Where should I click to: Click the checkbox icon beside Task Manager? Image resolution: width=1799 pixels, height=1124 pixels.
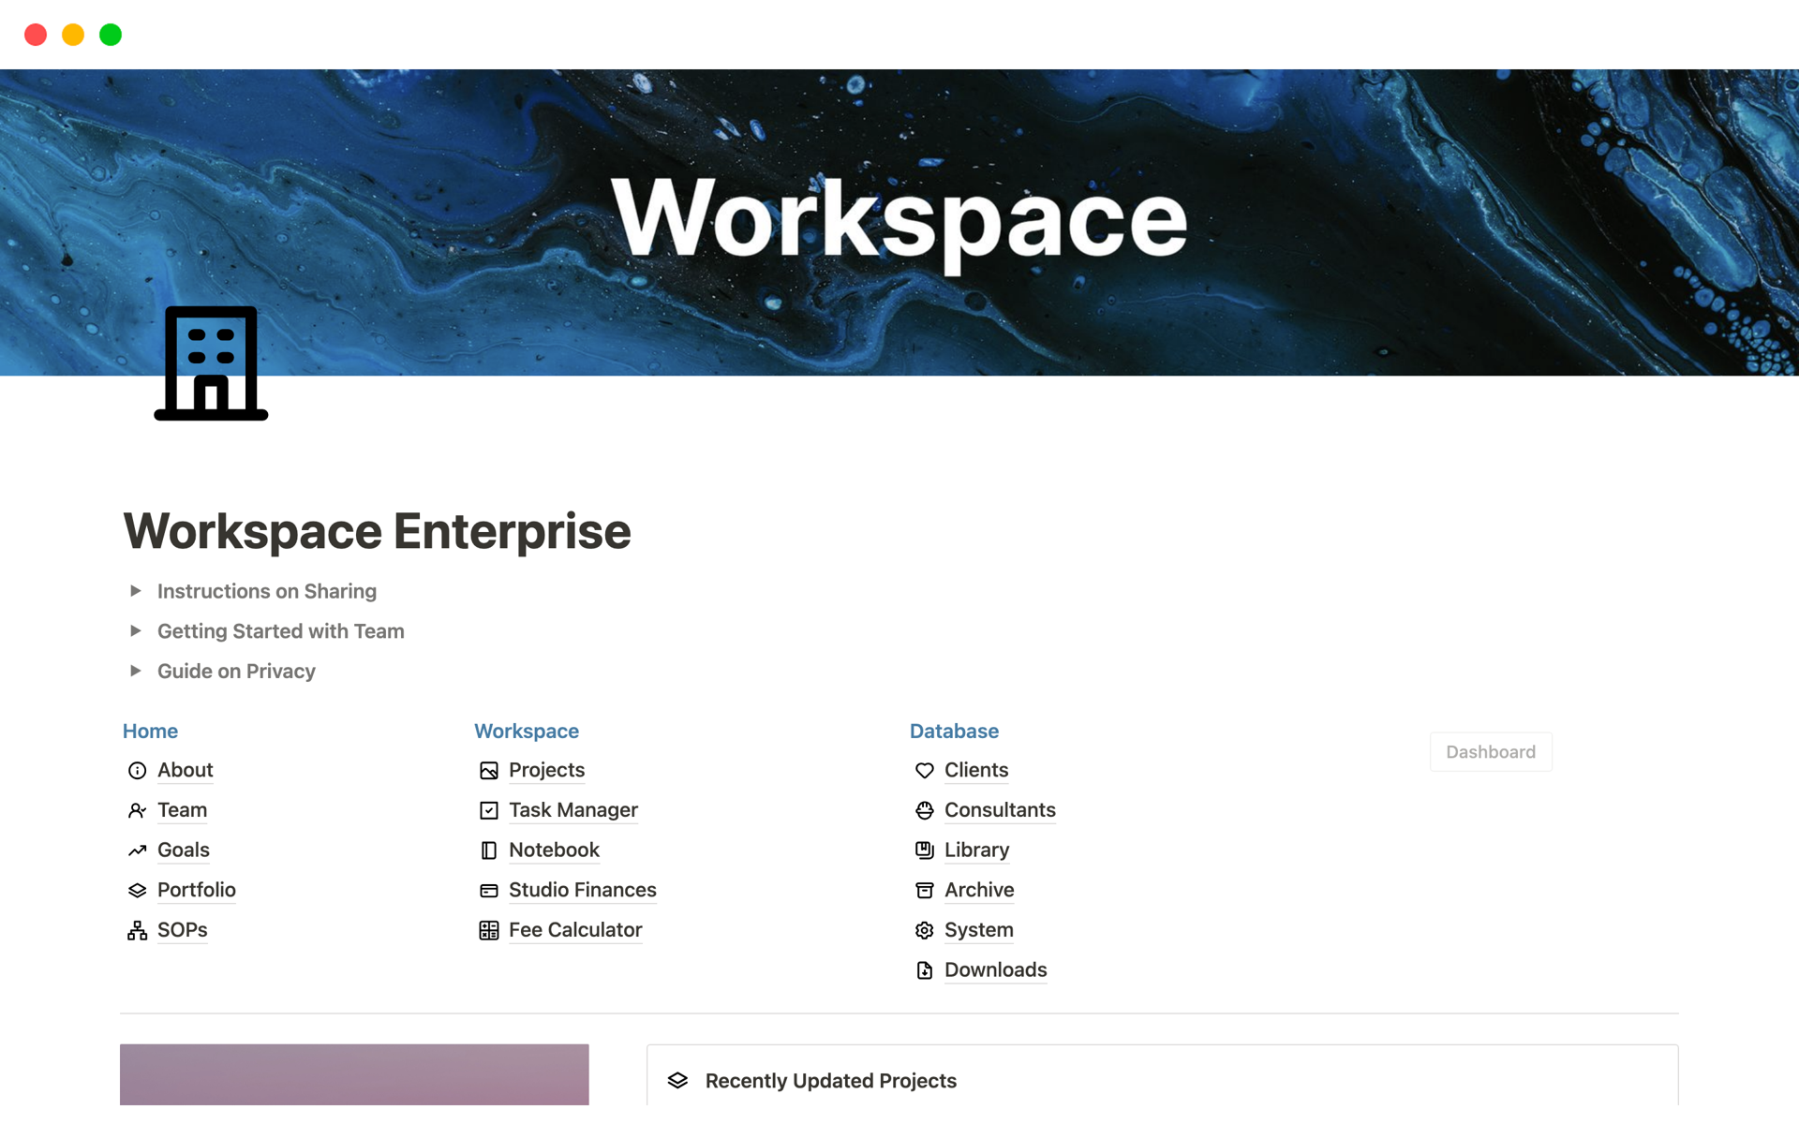point(488,810)
